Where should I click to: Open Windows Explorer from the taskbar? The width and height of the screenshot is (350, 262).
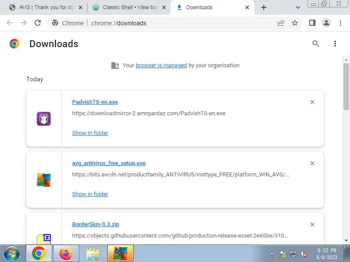pos(93,254)
